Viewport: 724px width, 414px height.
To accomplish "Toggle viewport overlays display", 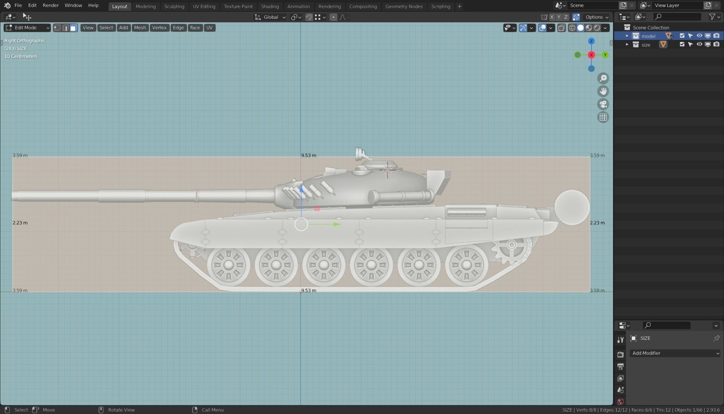I will (542, 28).
